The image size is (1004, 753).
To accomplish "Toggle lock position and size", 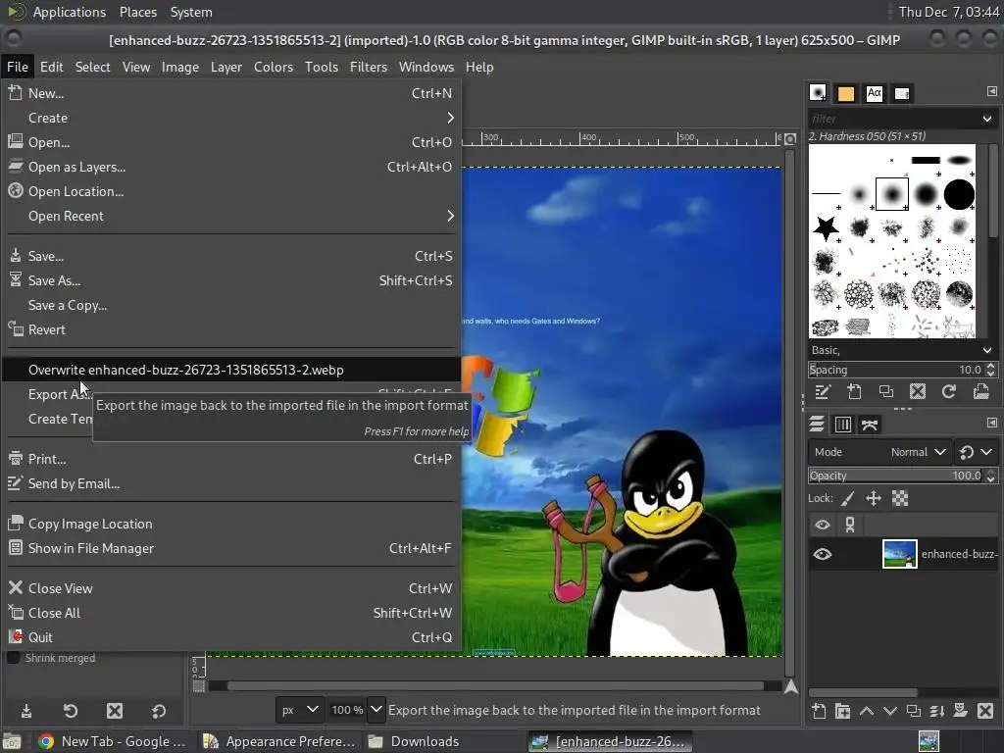I will (x=874, y=498).
